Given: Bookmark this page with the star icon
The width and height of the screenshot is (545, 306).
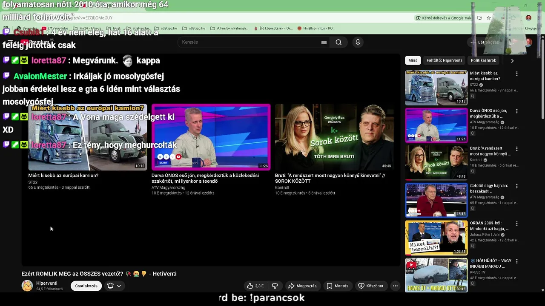Looking at the screenshot, I should [x=489, y=18].
